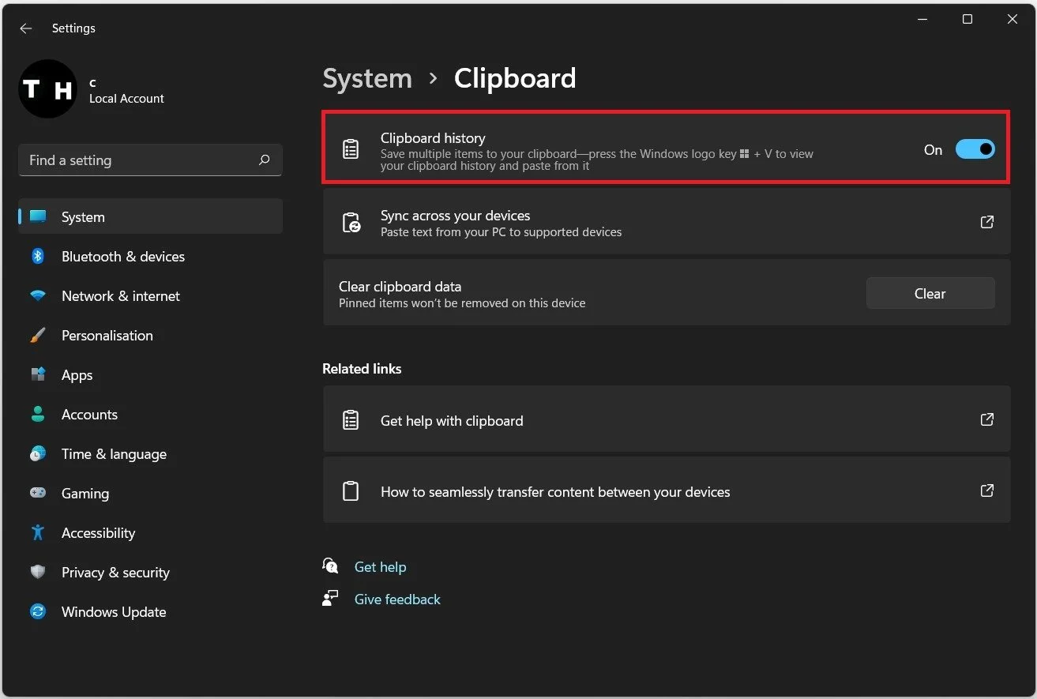Click the Get help headset icon
1037x699 pixels.
coord(330,566)
